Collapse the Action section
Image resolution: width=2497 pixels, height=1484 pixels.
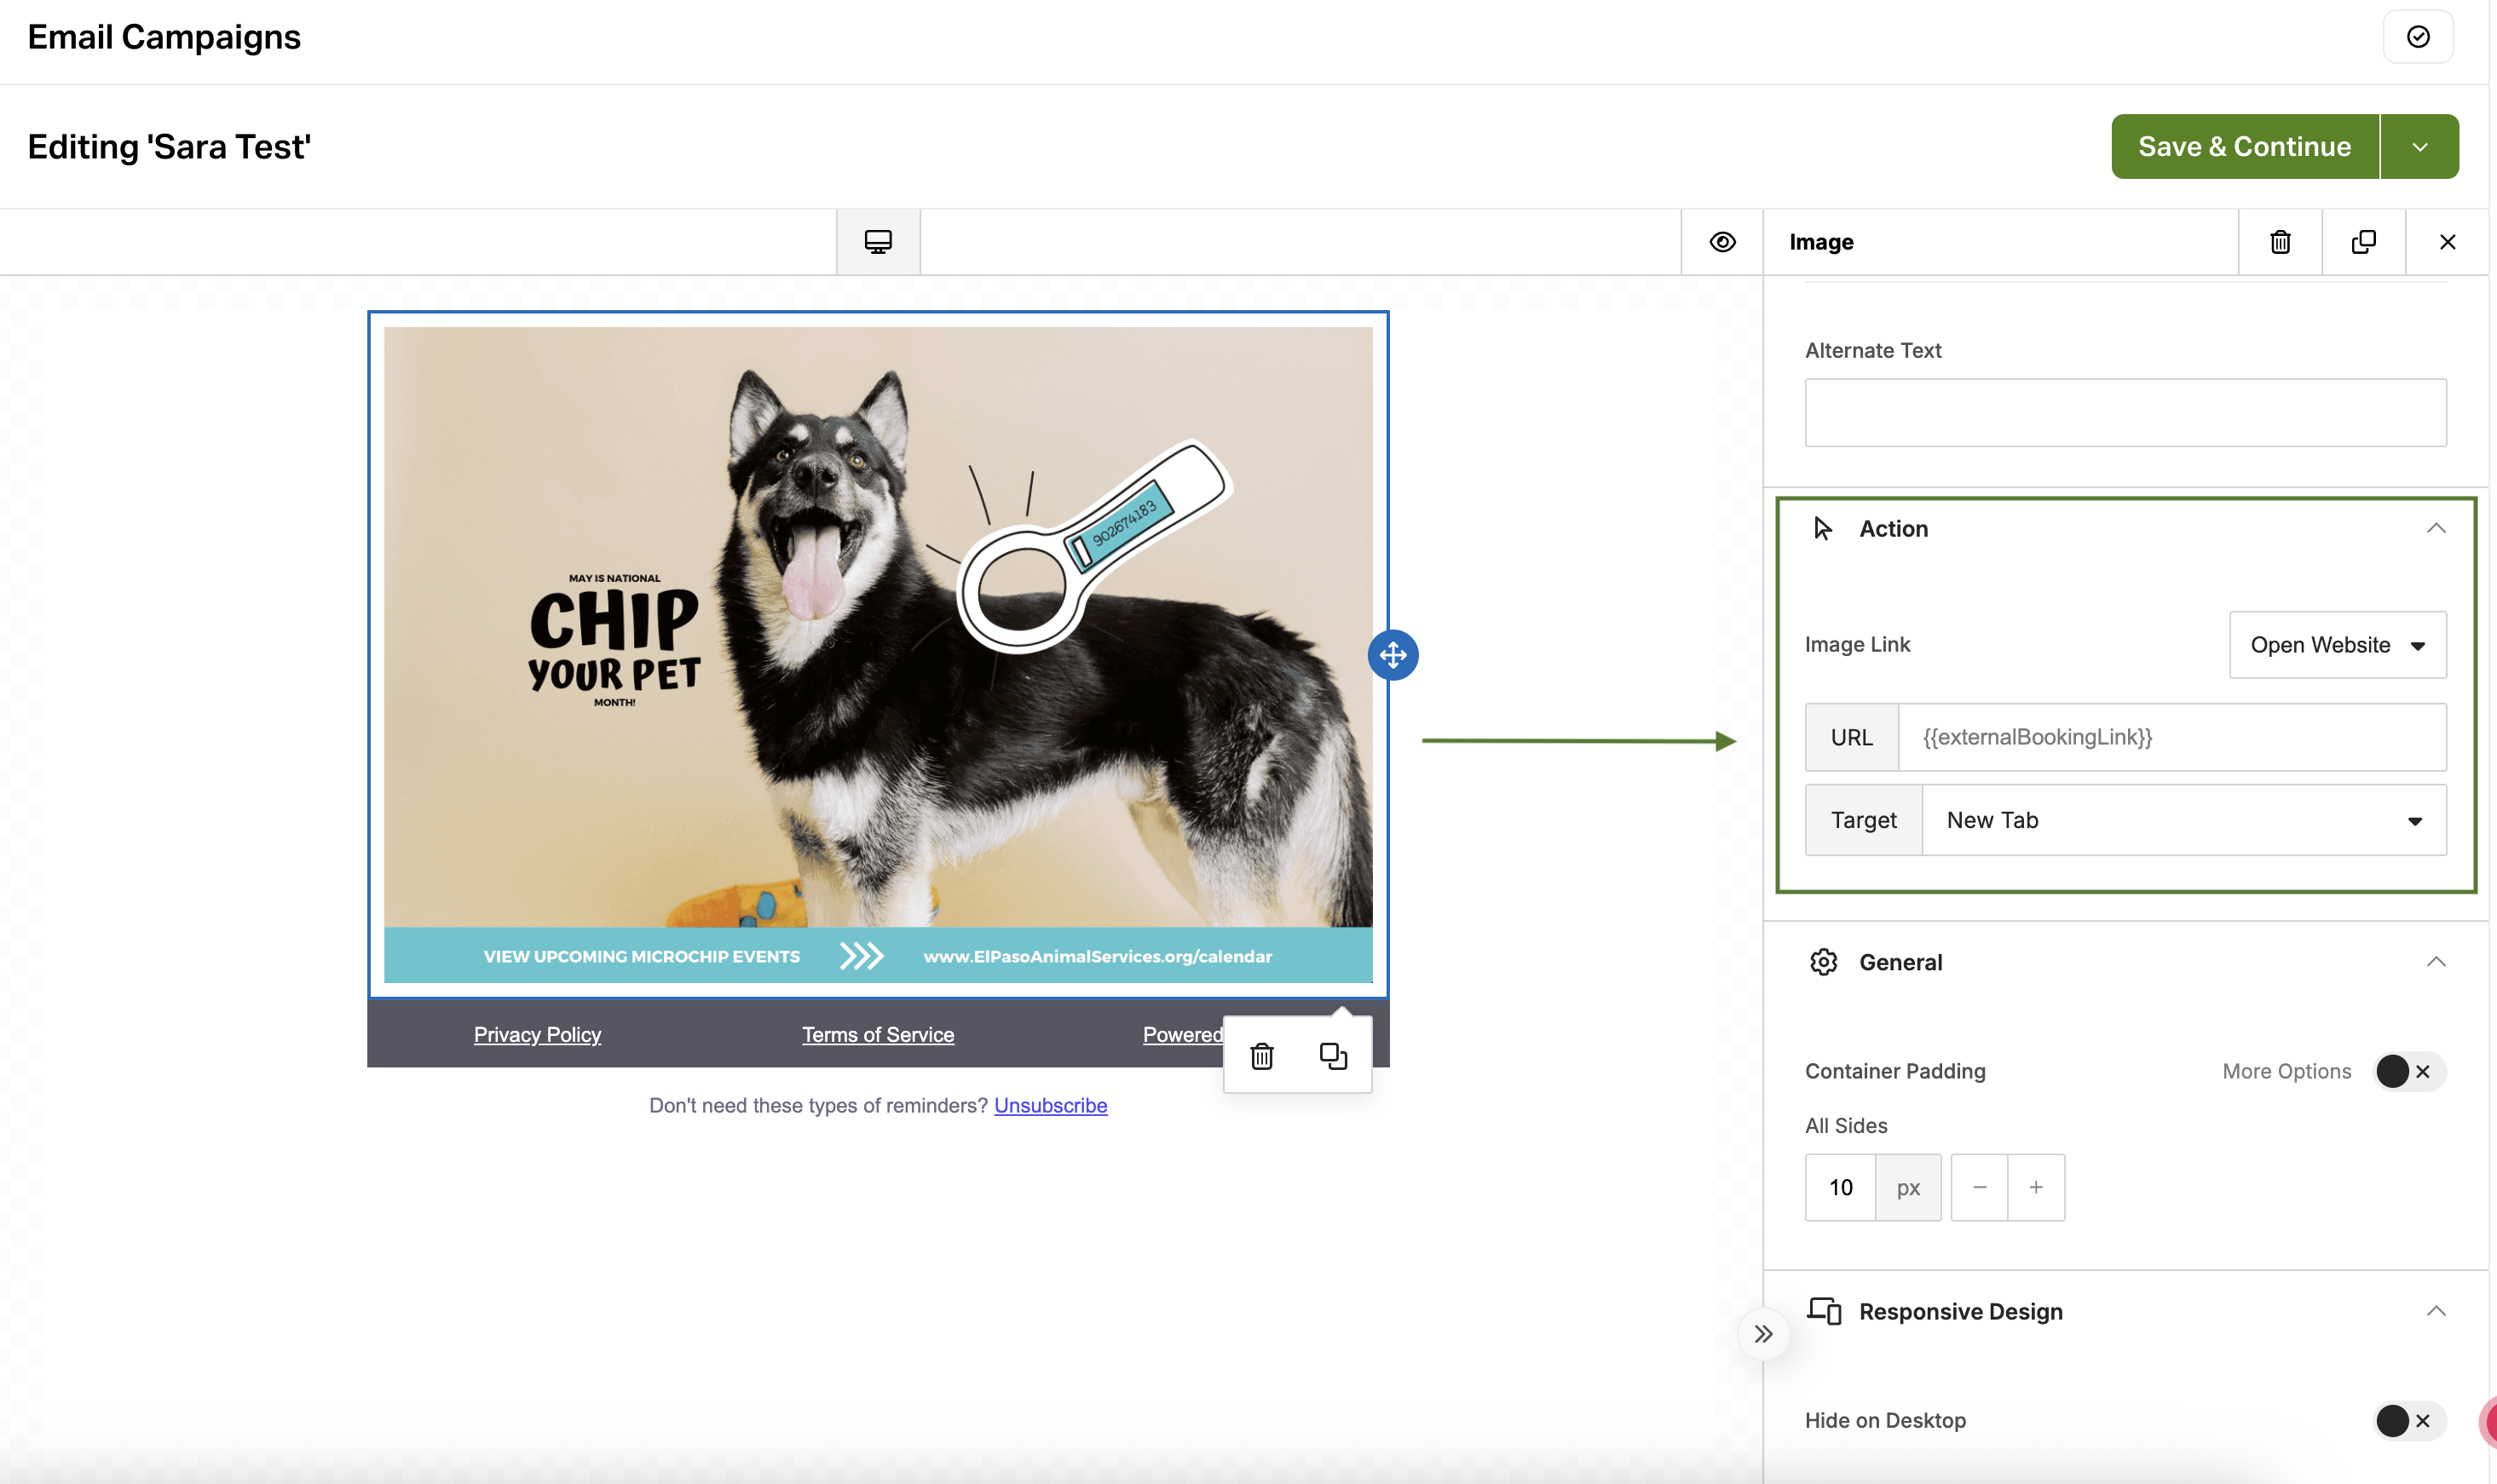(x=2435, y=528)
